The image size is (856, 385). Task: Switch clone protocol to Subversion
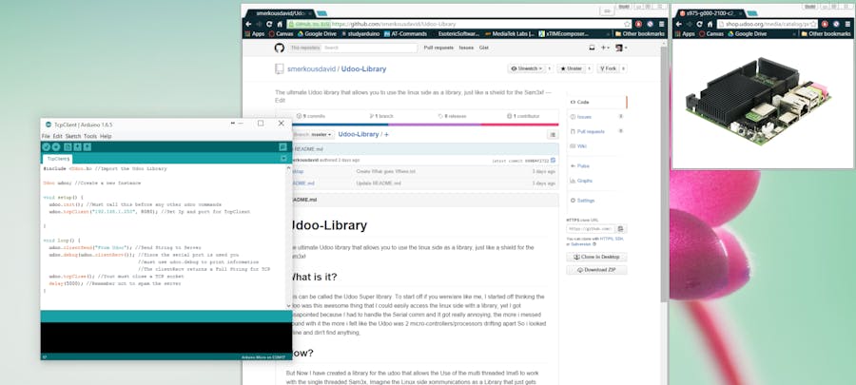(x=581, y=243)
